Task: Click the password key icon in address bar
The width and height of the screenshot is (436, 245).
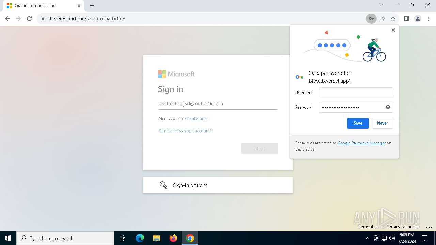Action: pyautogui.click(x=371, y=19)
